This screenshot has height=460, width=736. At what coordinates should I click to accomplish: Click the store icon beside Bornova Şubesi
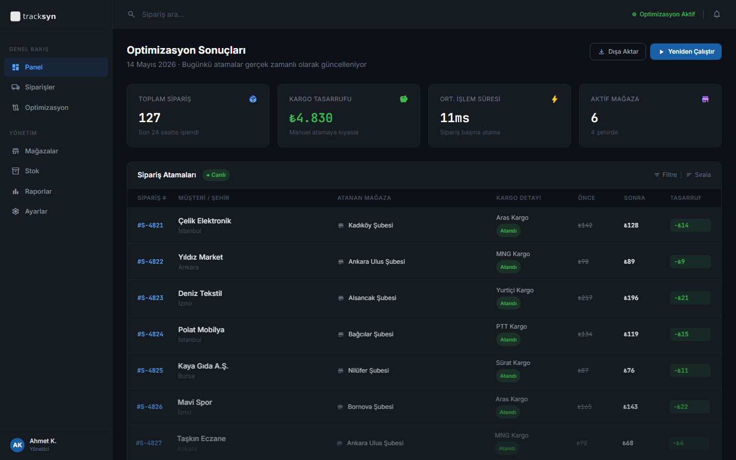(x=340, y=407)
